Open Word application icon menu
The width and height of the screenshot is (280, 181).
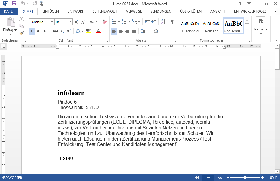tap(5, 3)
